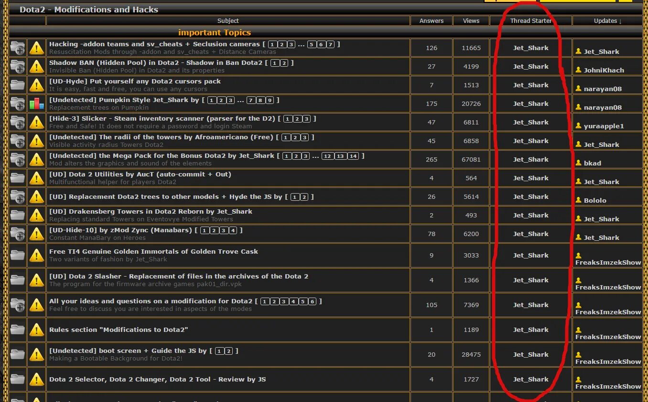Open last poster FreaksImzekShow on Rules section
The image size is (648, 402).
click(608, 337)
